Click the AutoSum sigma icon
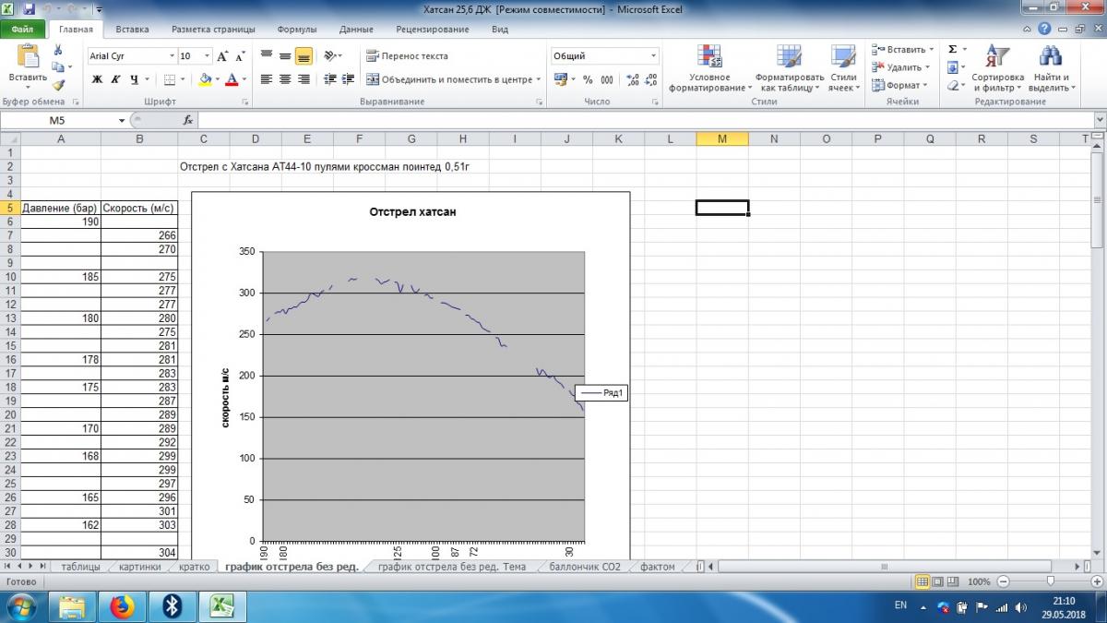The width and height of the screenshot is (1107, 623). (953, 50)
